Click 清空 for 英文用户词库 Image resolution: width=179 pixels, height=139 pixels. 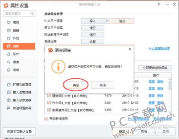(92, 28)
